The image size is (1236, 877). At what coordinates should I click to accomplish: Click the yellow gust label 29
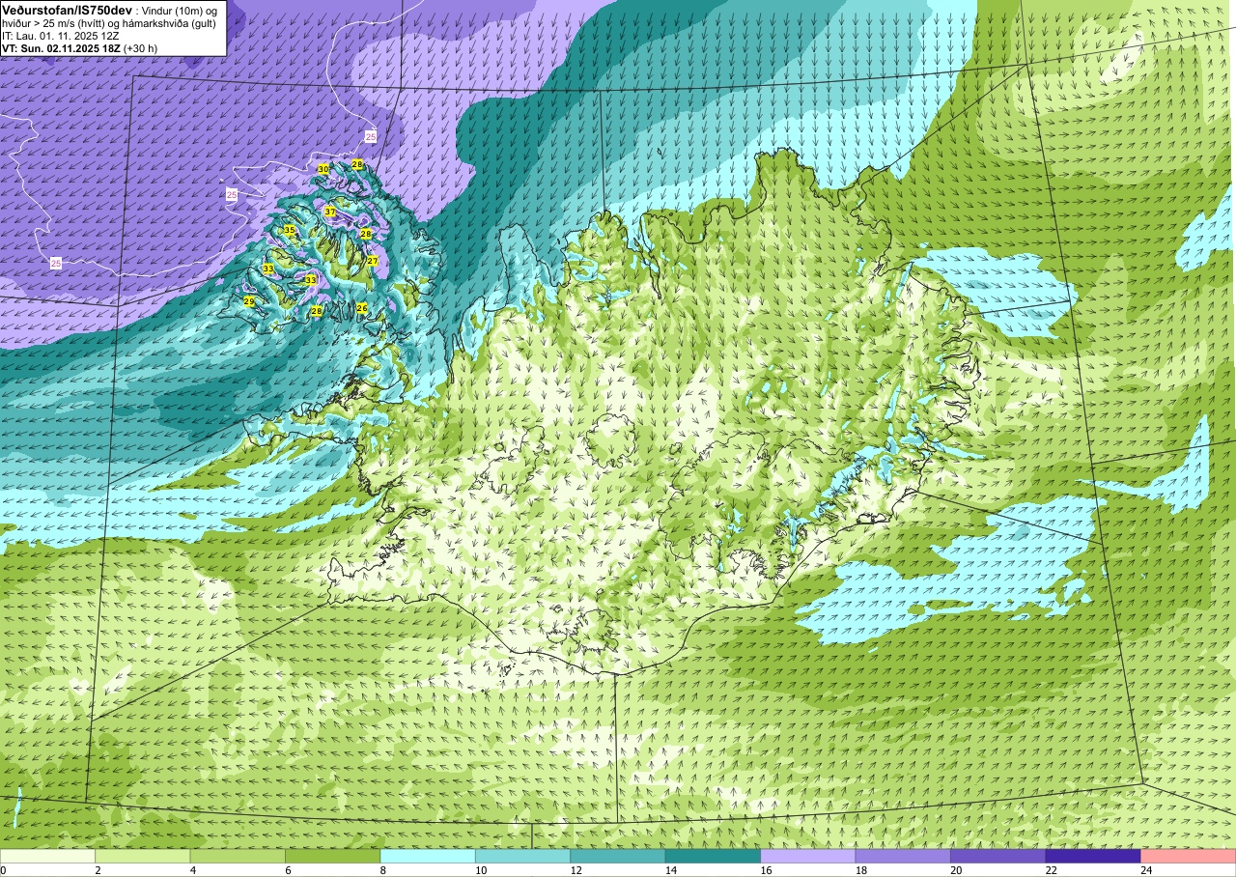[248, 302]
